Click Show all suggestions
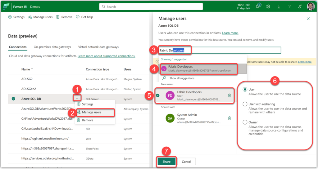This screenshot has width=318, height=169. point(182,78)
